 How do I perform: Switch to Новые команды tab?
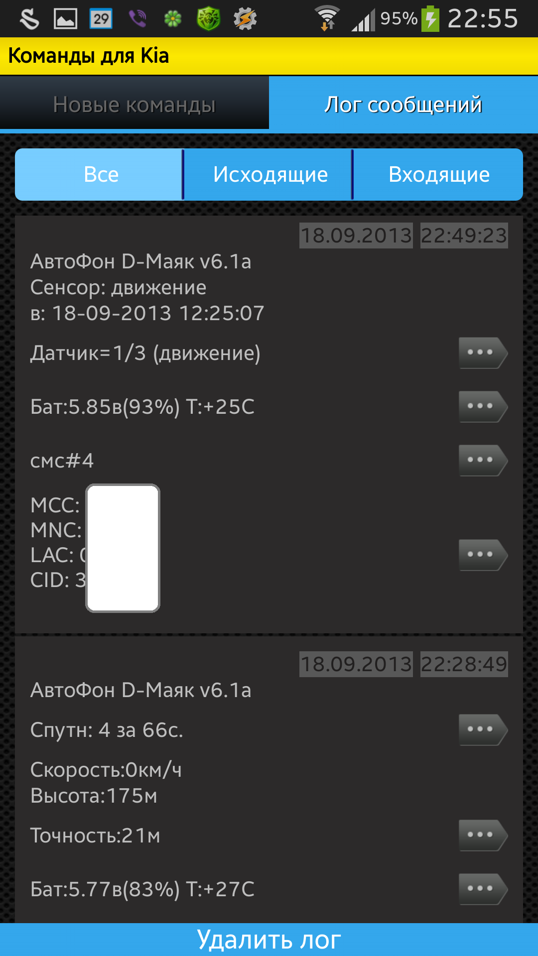[134, 105]
